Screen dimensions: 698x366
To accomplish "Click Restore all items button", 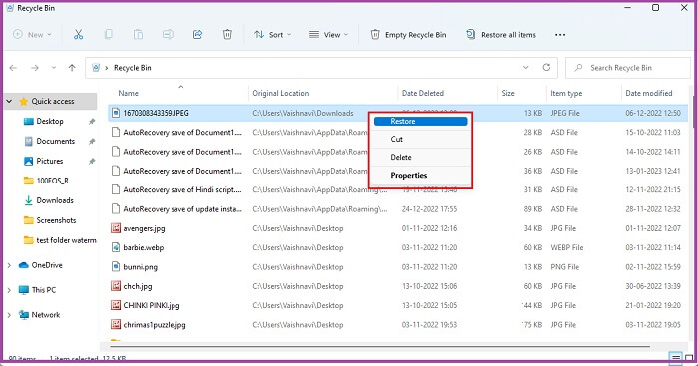I will pyautogui.click(x=501, y=34).
